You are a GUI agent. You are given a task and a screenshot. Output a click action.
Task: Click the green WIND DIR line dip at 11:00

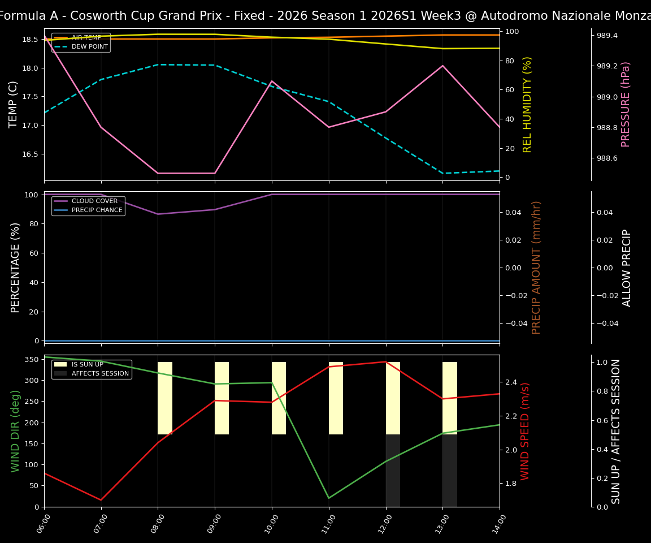click(328, 498)
